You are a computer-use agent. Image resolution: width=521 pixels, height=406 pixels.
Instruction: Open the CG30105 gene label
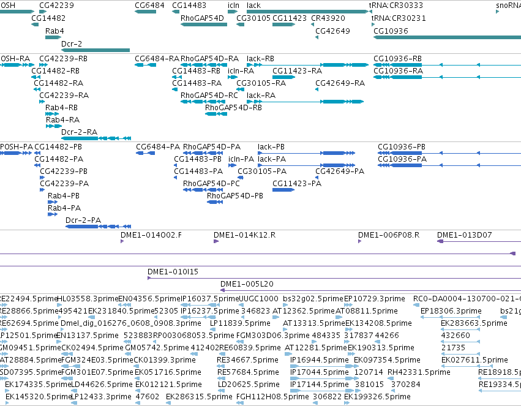253,18
